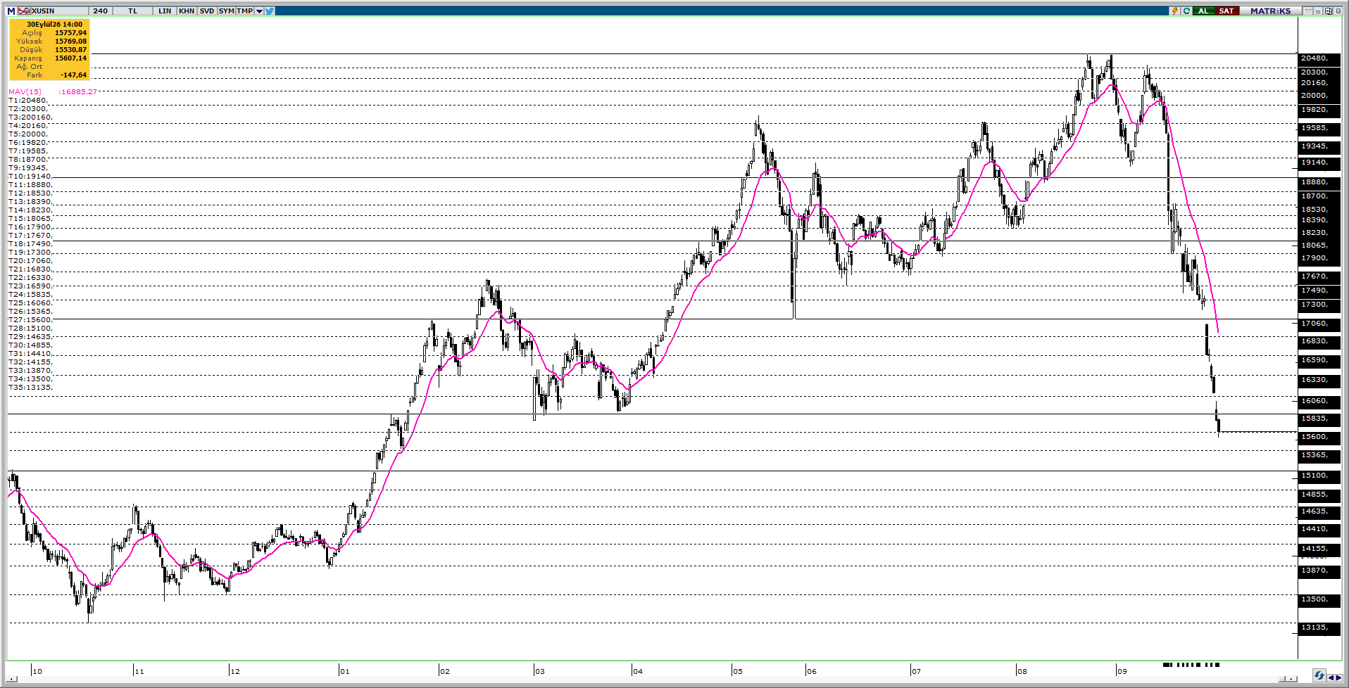
Task: Toggle LIN scale mode
Action: coord(165,11)
